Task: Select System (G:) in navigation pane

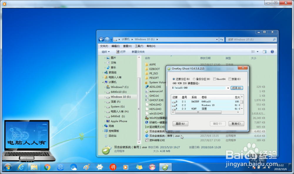Action: point(117,106)
